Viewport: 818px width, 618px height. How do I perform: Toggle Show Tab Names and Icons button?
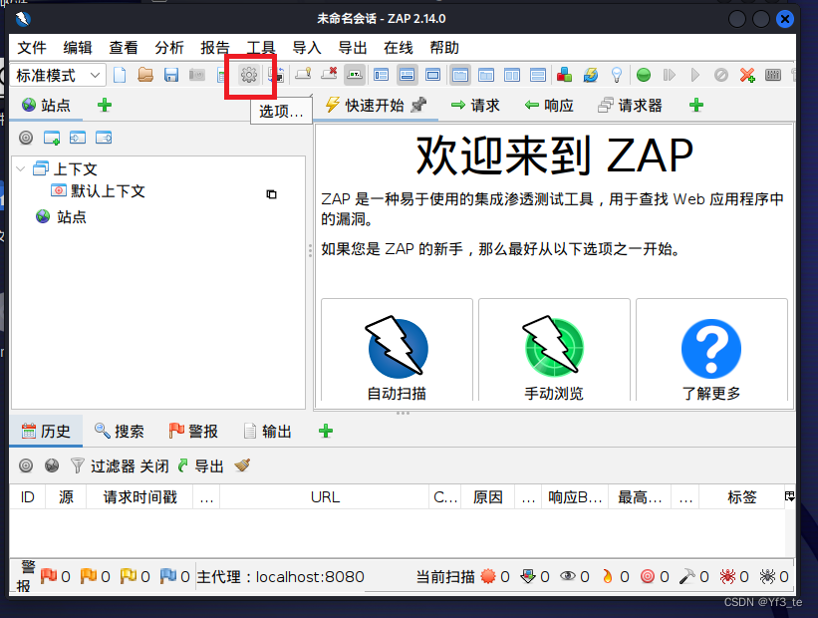pyautogui.click(x=355, y=75)
